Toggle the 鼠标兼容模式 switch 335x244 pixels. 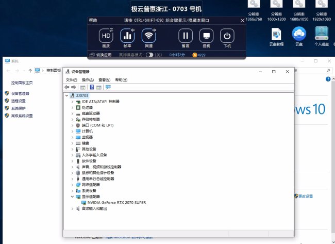pyautogui.click(x=149, y=55)
